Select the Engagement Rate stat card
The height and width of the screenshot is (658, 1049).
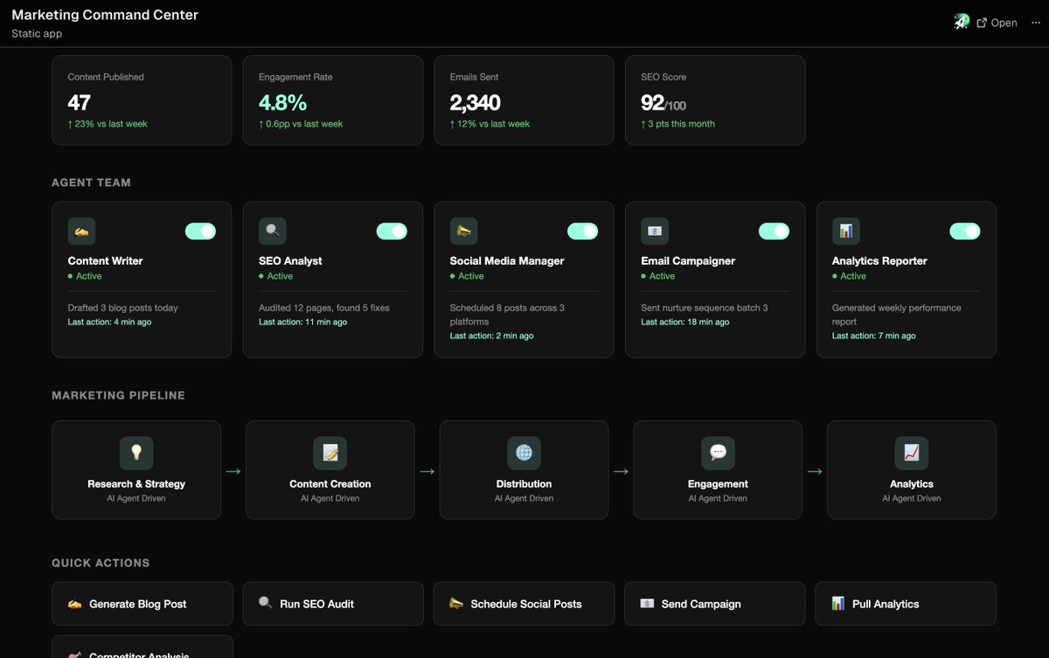coord(333,100)
